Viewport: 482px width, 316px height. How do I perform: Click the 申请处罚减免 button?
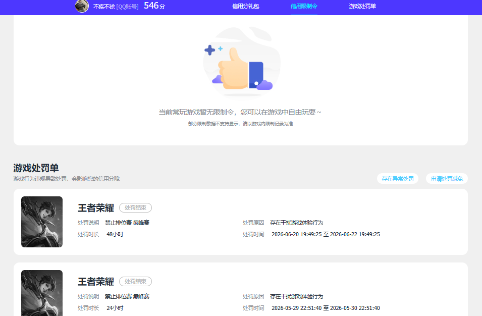pos(447,179)
